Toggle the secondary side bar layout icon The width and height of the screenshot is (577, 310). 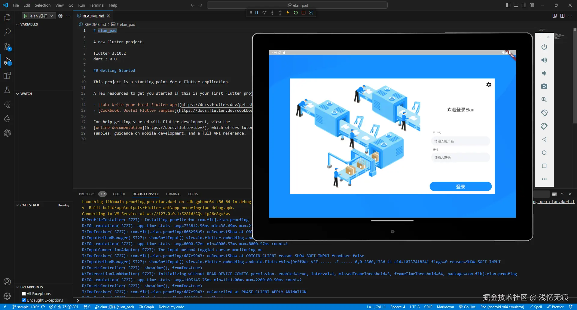click(x=524, y=5)
